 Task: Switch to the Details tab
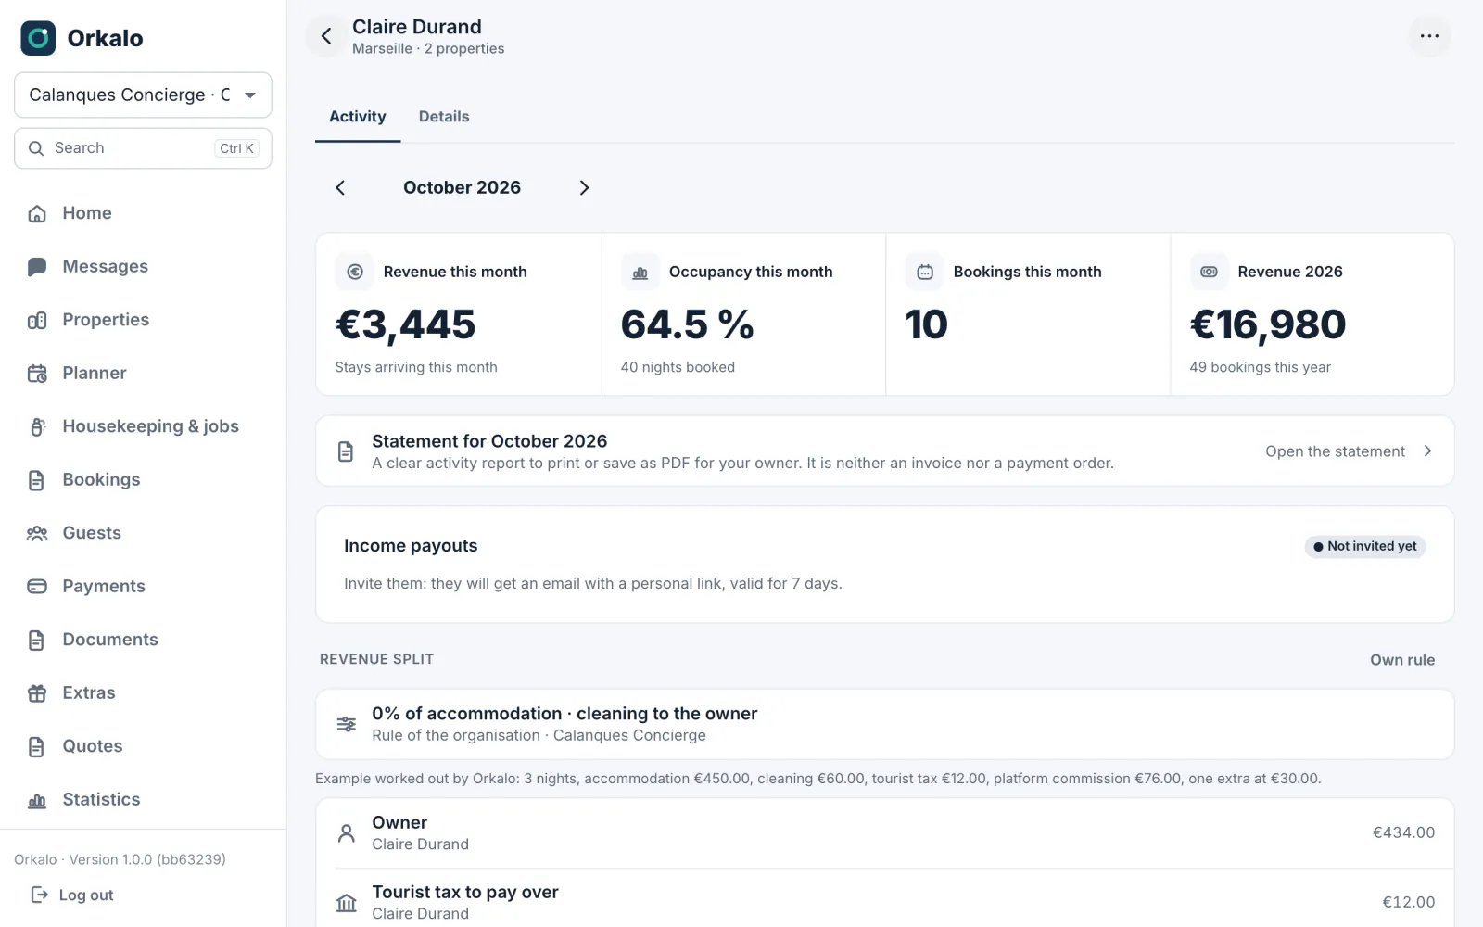(x=444, y=117)
